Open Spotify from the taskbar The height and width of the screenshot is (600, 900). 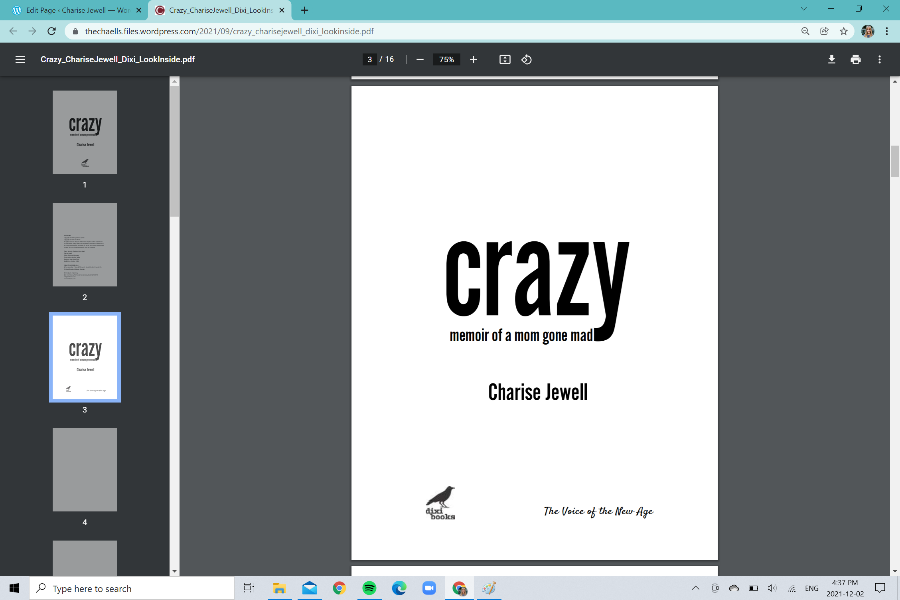[x=369, y=588]
